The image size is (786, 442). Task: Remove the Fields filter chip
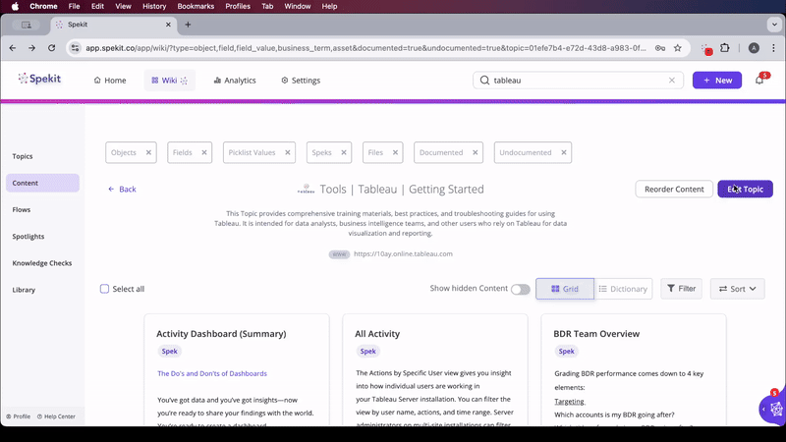click(x=204, y=152)
